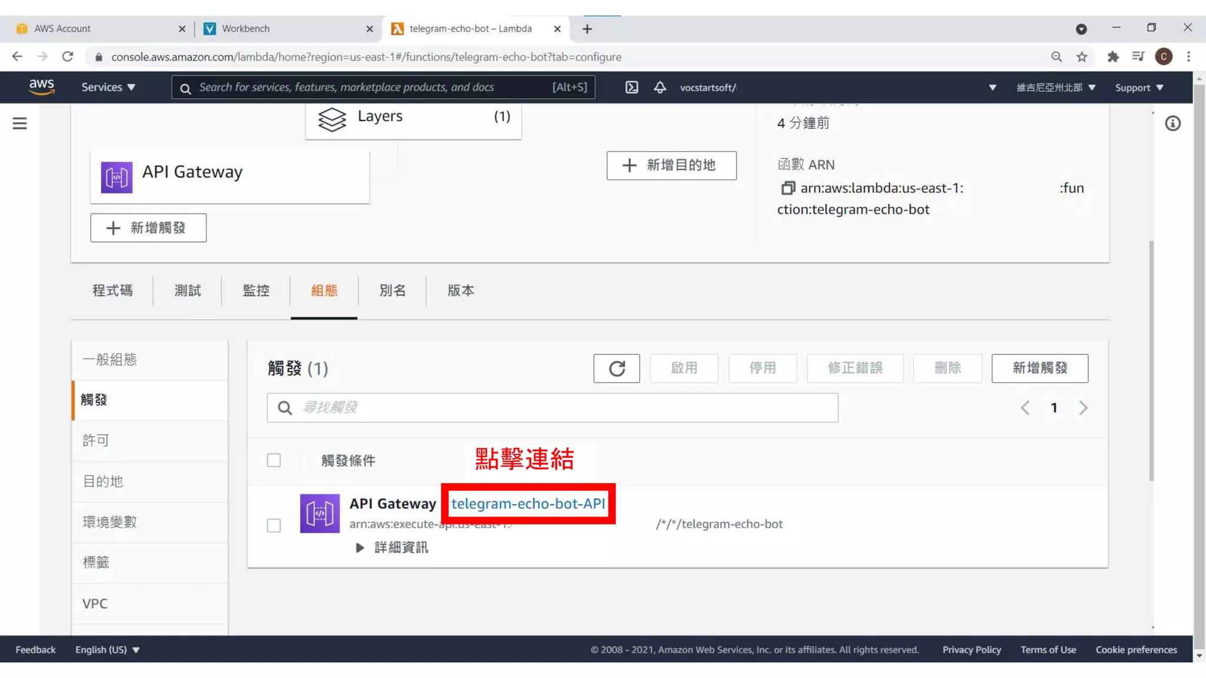Click the telegram-echo-bot-API link
This screenshot has height=678, width=1206.
point(528,503)
